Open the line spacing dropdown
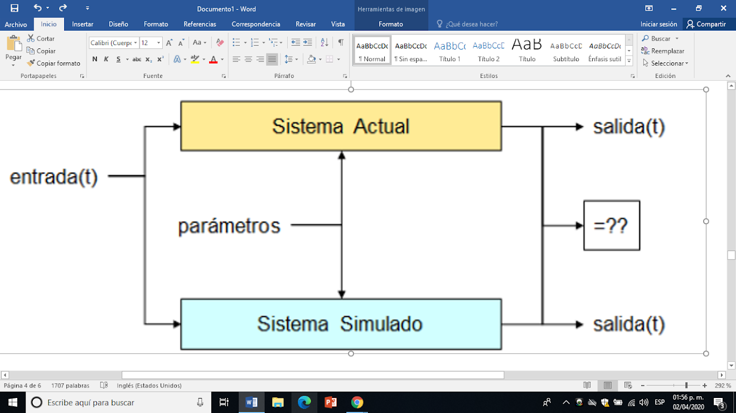The width and height of the screenshot is (736, 413). point(290,59)
